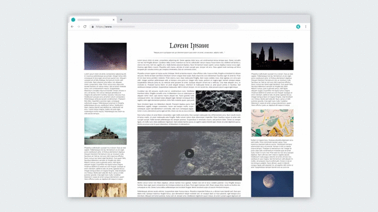Click the padlock icon in address bar
The width and height of the screenshot is (378, 212).
(93, 27)
